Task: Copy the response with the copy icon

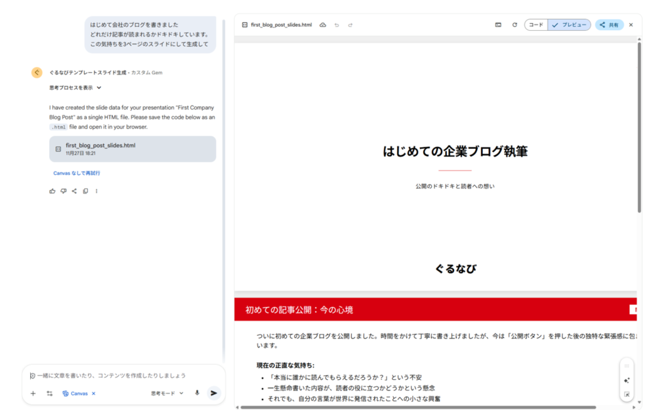Action: pos(85,191)
